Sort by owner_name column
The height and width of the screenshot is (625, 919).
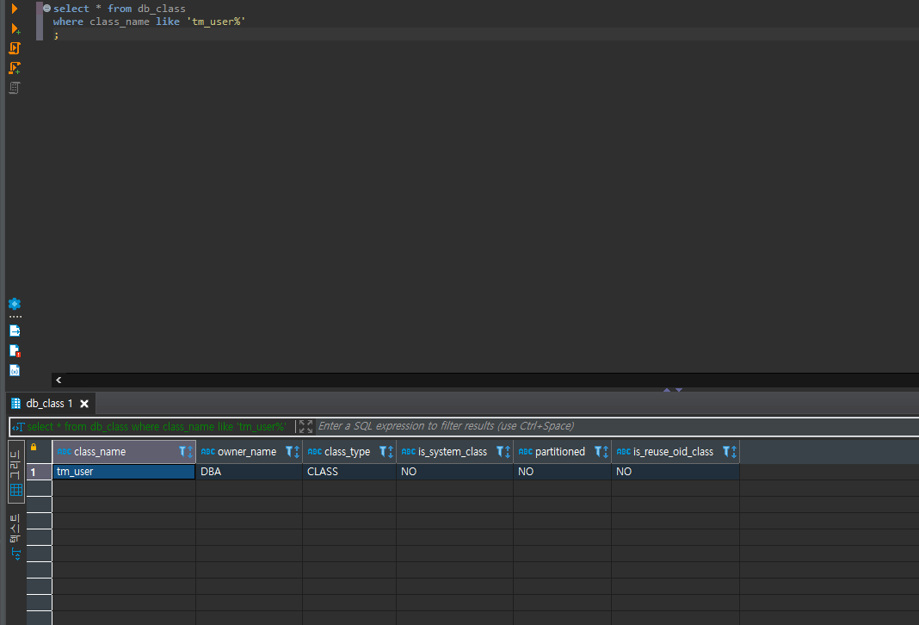tap(297, 451)
